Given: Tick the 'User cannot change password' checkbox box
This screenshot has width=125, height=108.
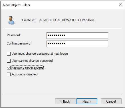Looking at the screenshot, I should coord(9,61).
